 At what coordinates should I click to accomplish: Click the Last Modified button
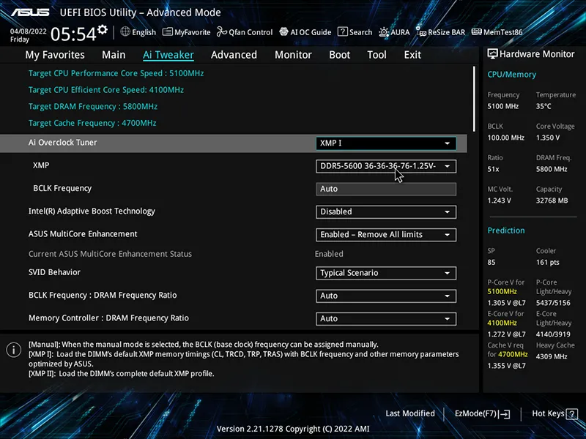point(410,413)
